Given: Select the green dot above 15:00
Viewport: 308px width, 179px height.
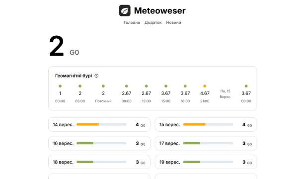Looking at the screenshot, I should coord(166,86).
